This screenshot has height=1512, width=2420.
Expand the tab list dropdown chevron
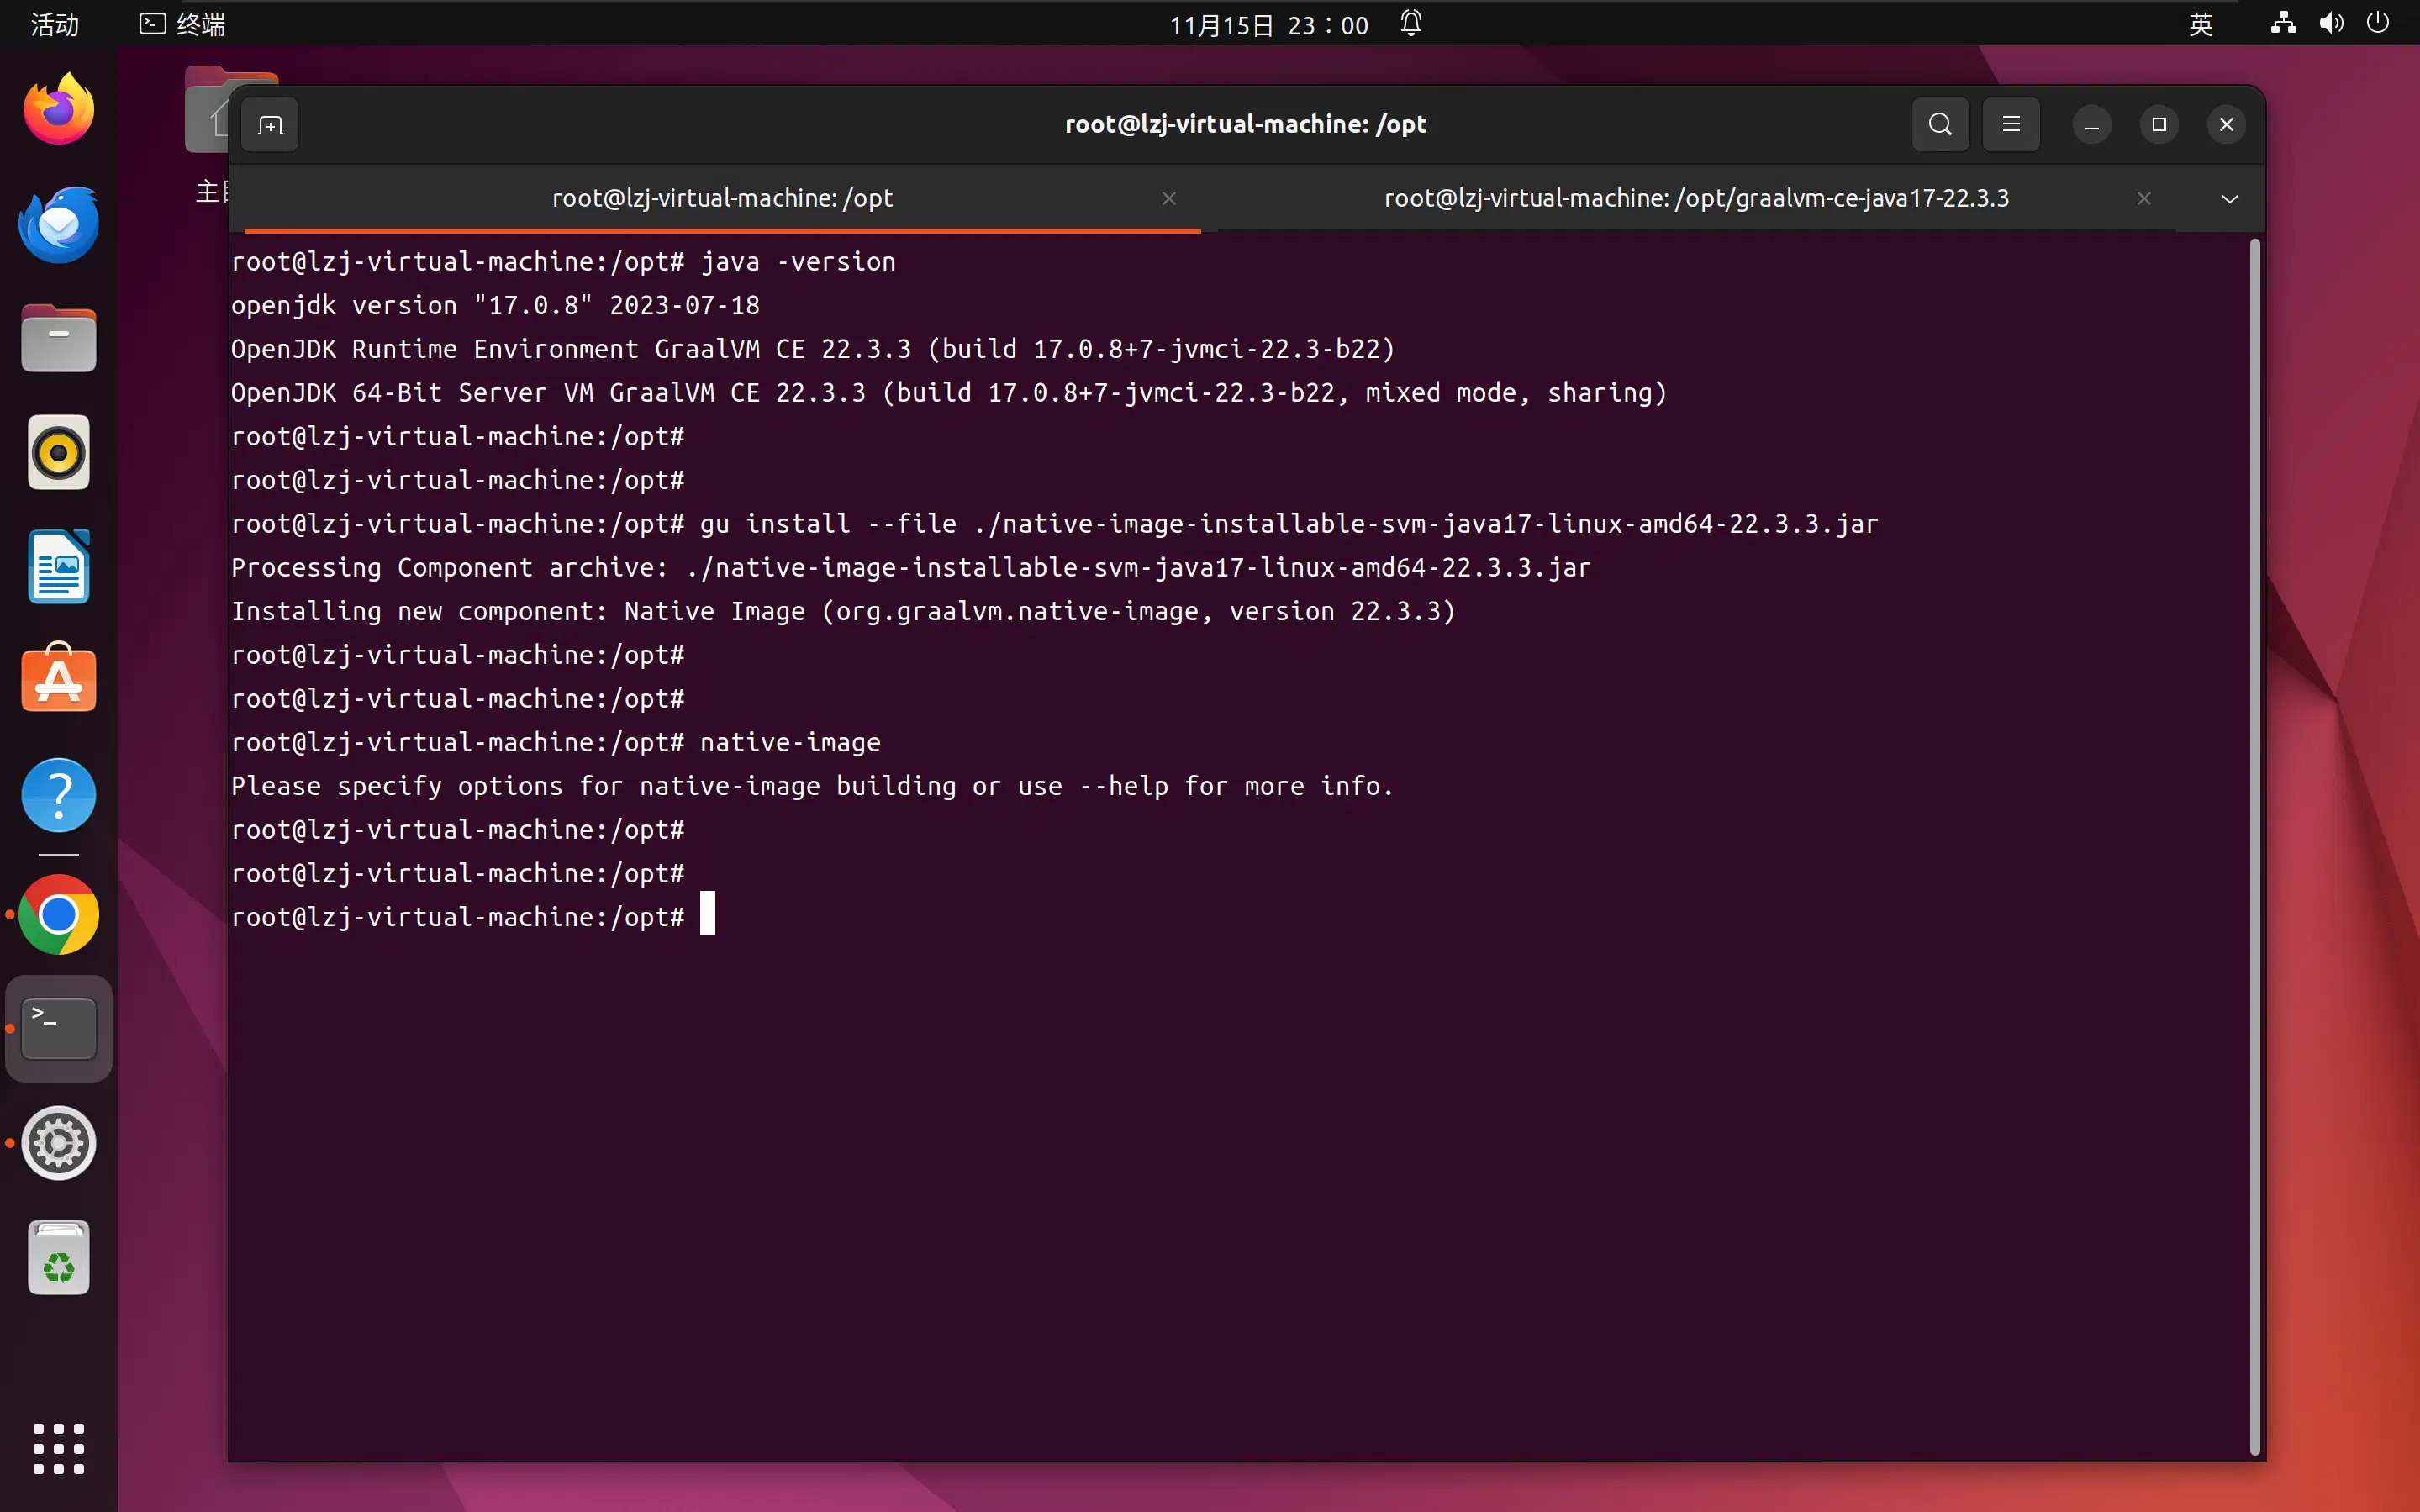(2229, 199)
